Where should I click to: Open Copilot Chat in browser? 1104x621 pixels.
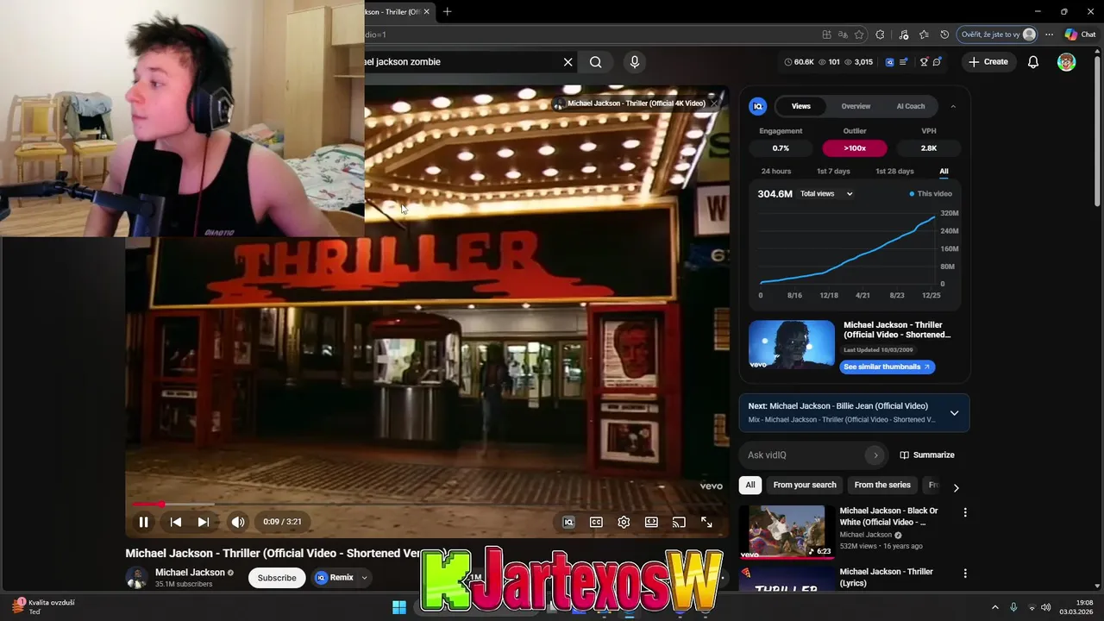1080,34
